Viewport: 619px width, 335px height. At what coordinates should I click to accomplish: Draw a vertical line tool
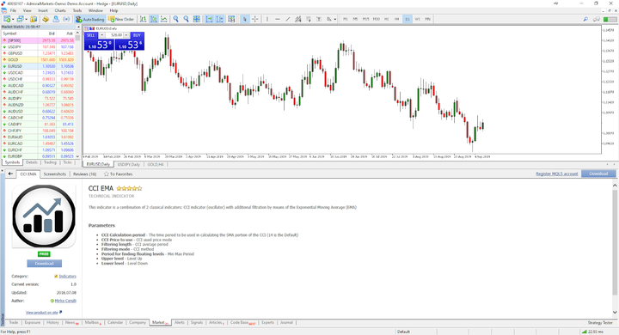267,19
